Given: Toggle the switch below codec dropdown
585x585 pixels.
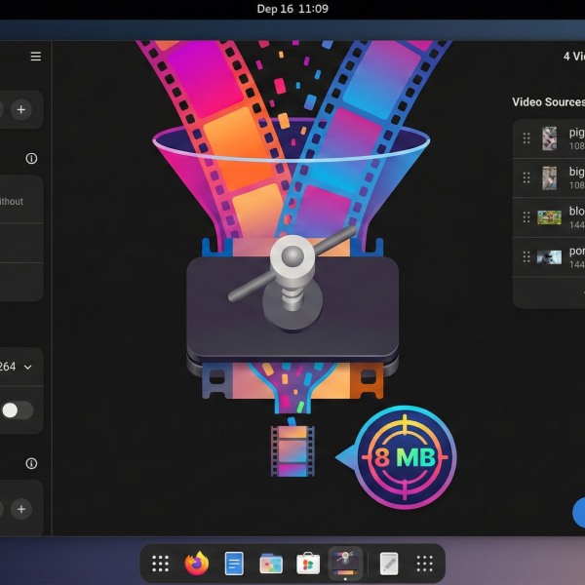Looking at the screenshot, I should point(17,409).
